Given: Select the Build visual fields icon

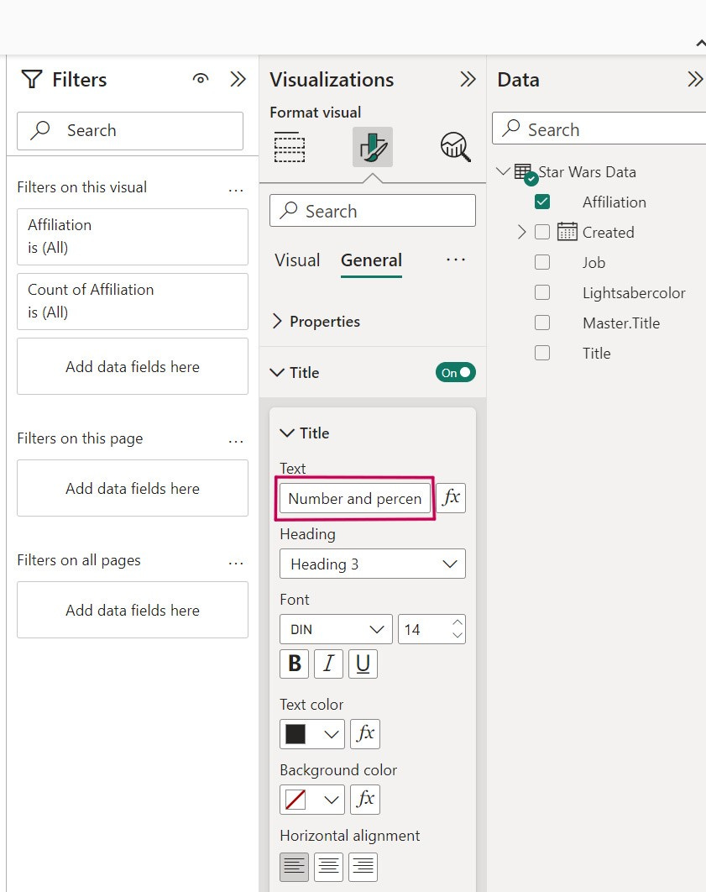Looking at the screenshot, I should point(290,147).
